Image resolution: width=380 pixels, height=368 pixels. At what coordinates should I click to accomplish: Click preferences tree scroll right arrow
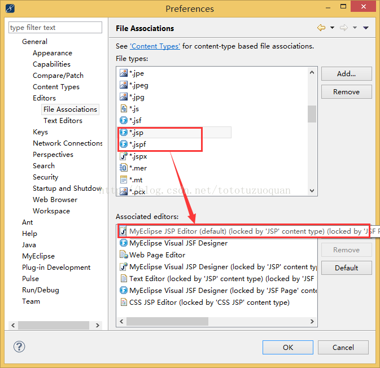98,325
